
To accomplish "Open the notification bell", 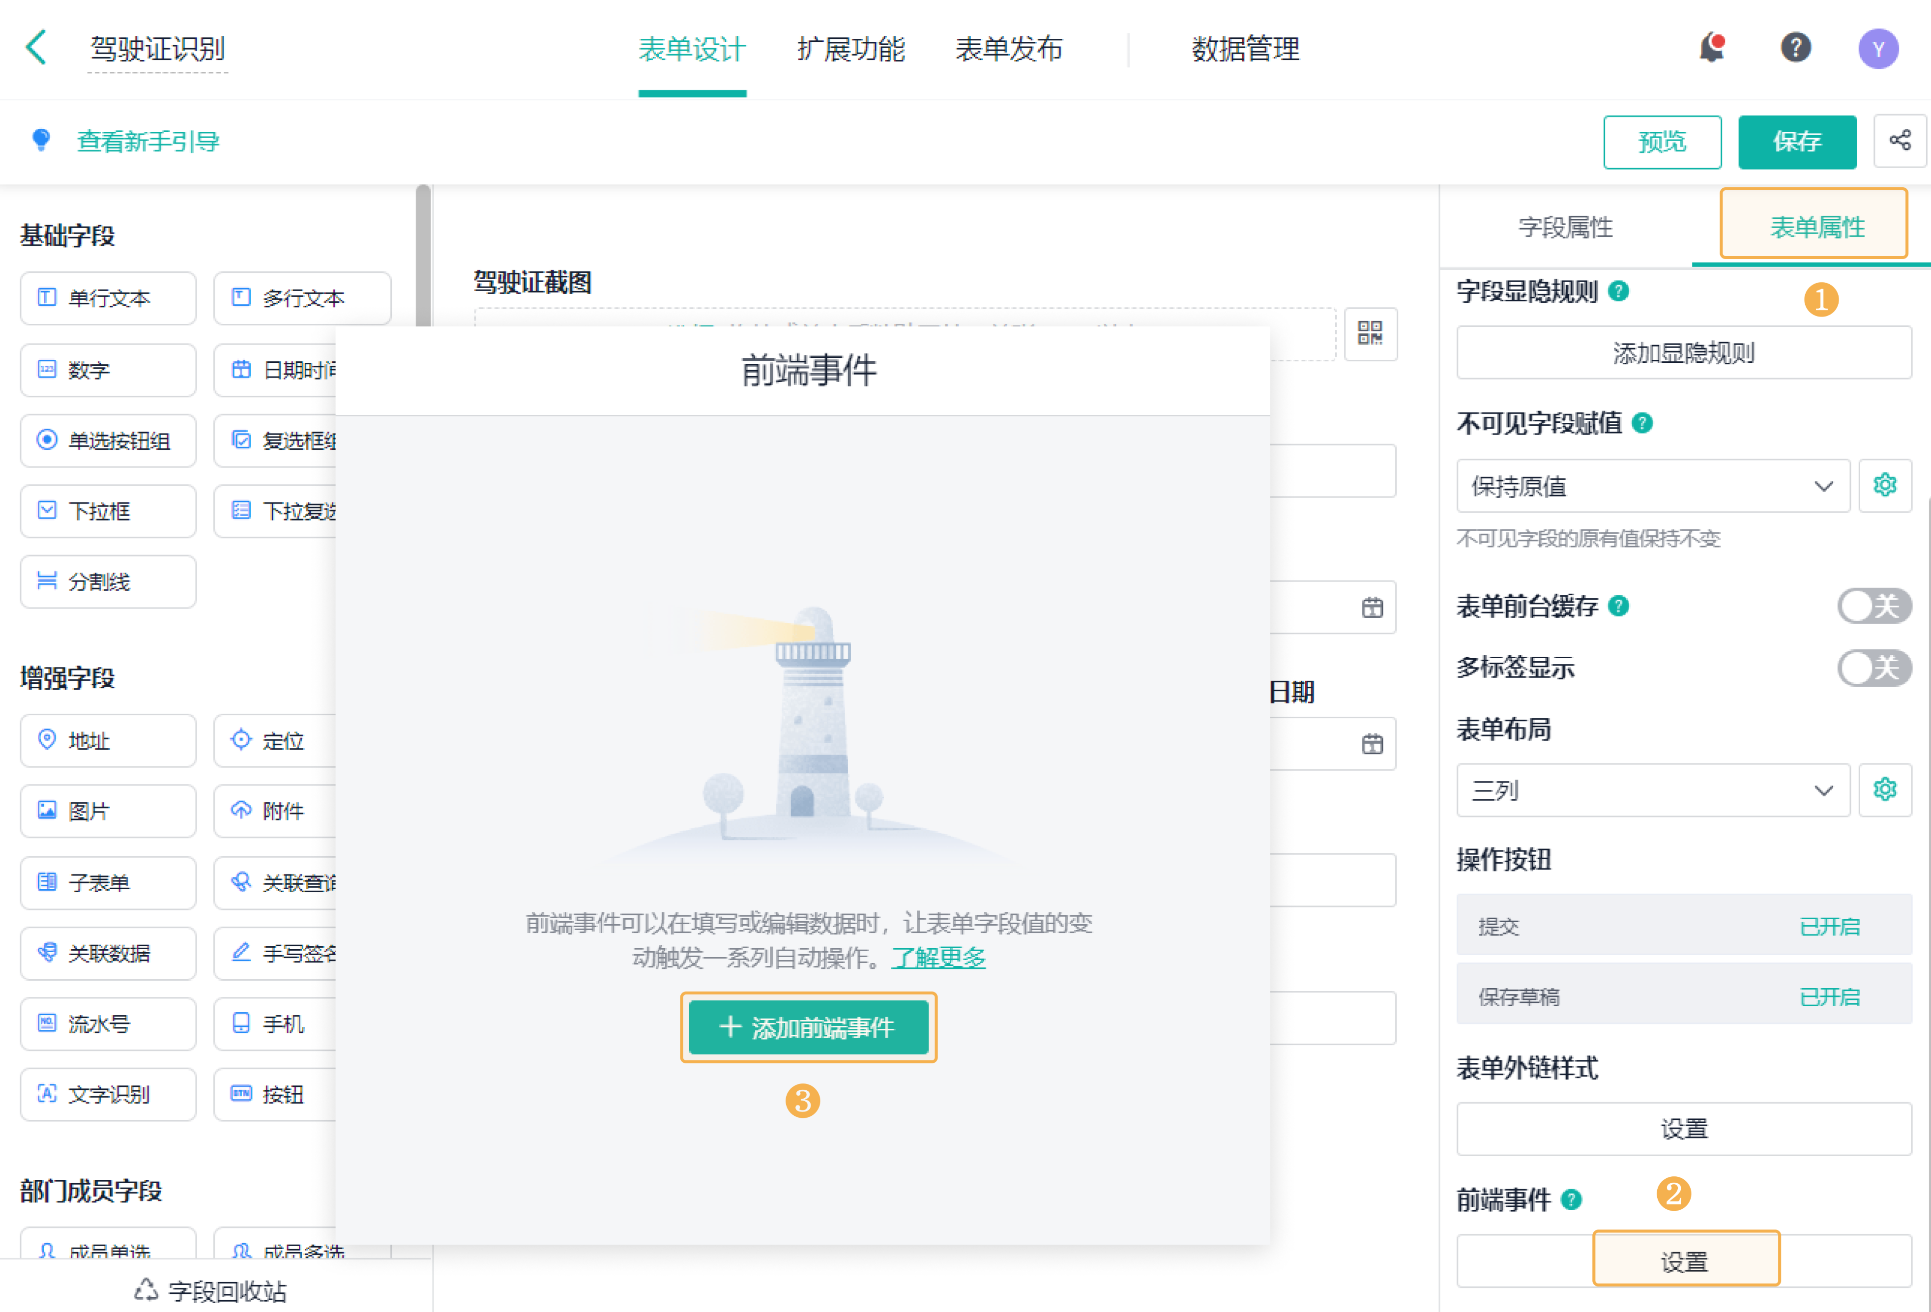I will (x=1712, y=47).
